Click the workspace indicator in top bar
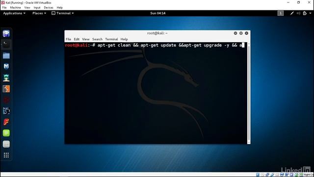Viewport: 314px width, 177px height. coord(280,13)
